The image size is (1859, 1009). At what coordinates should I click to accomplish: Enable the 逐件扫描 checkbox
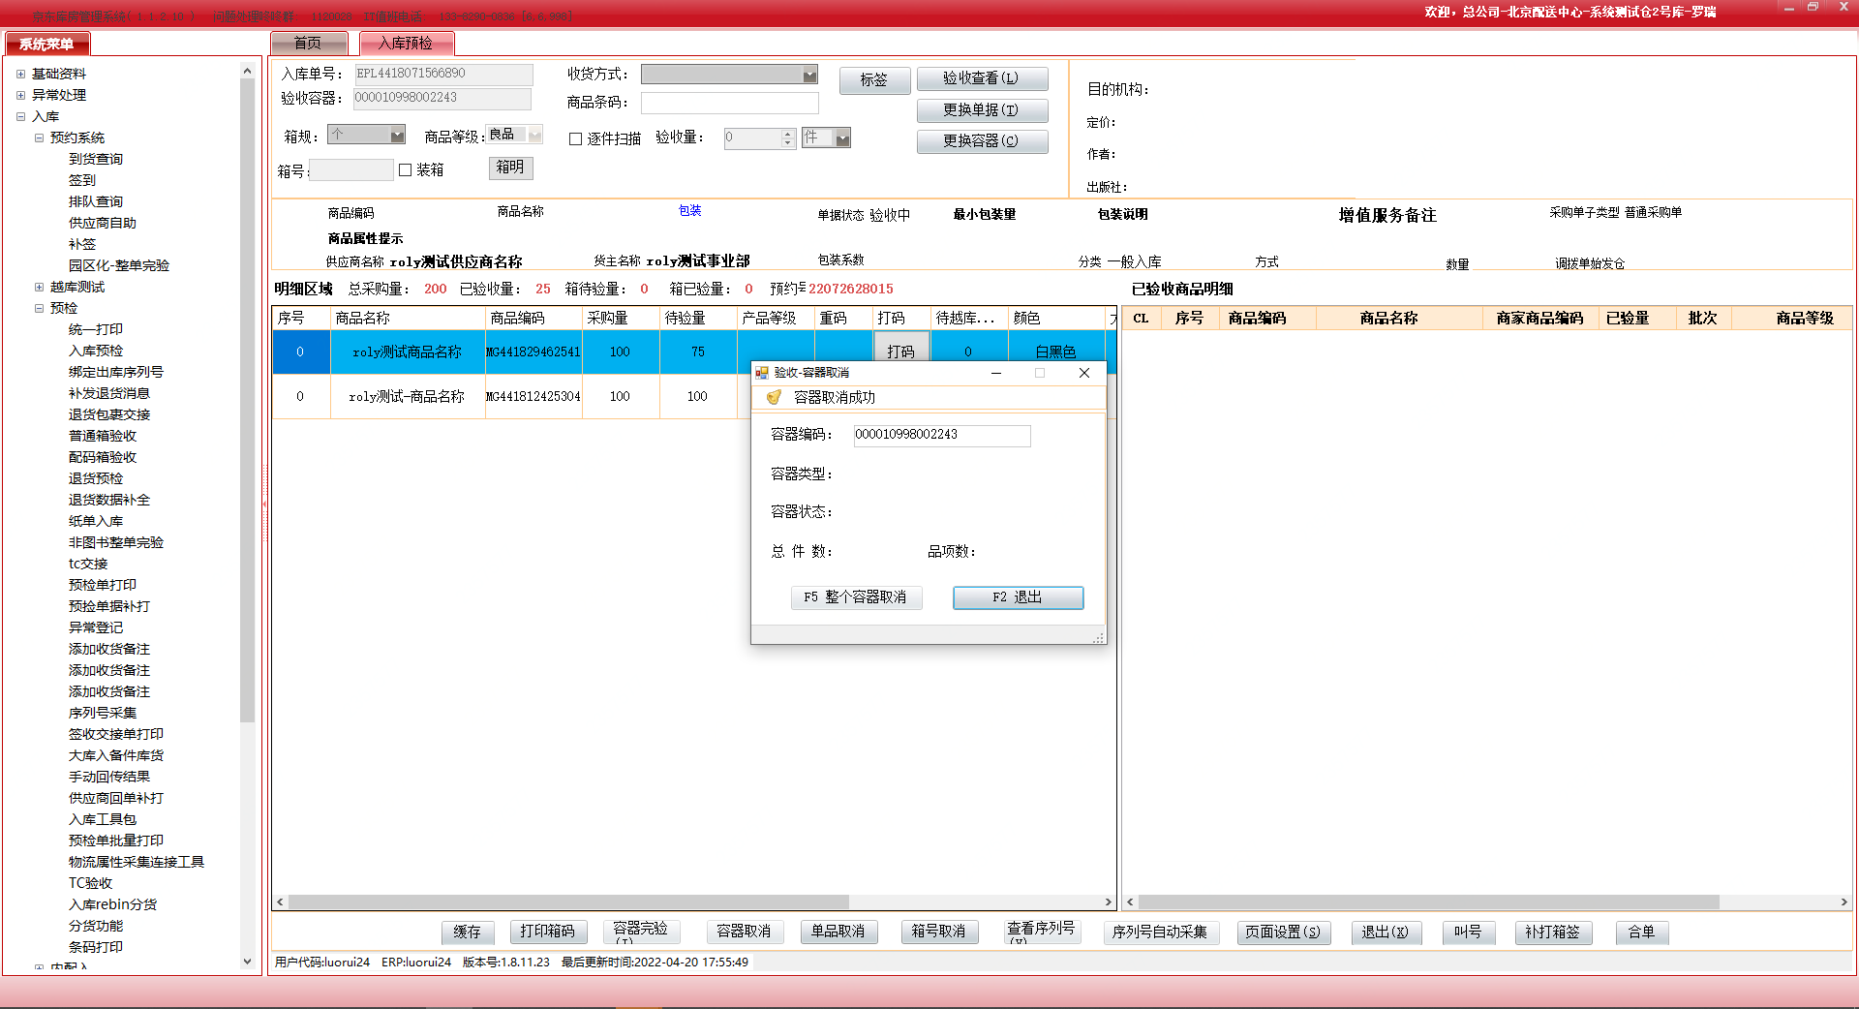(576, 138)
